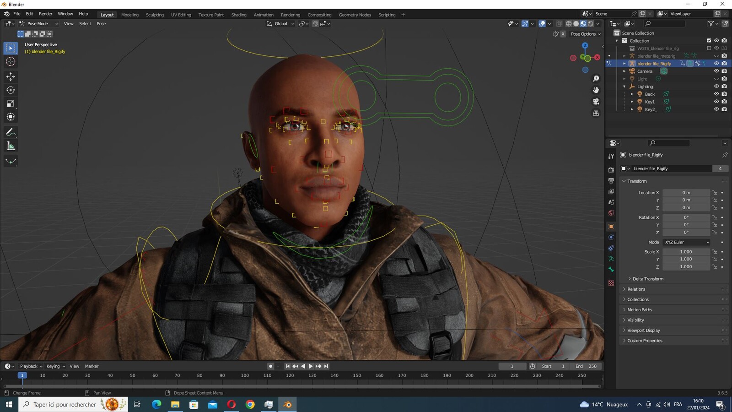Open the World properties tab
Viewport: 732px width, 412px height.
[x=611, y=213]
